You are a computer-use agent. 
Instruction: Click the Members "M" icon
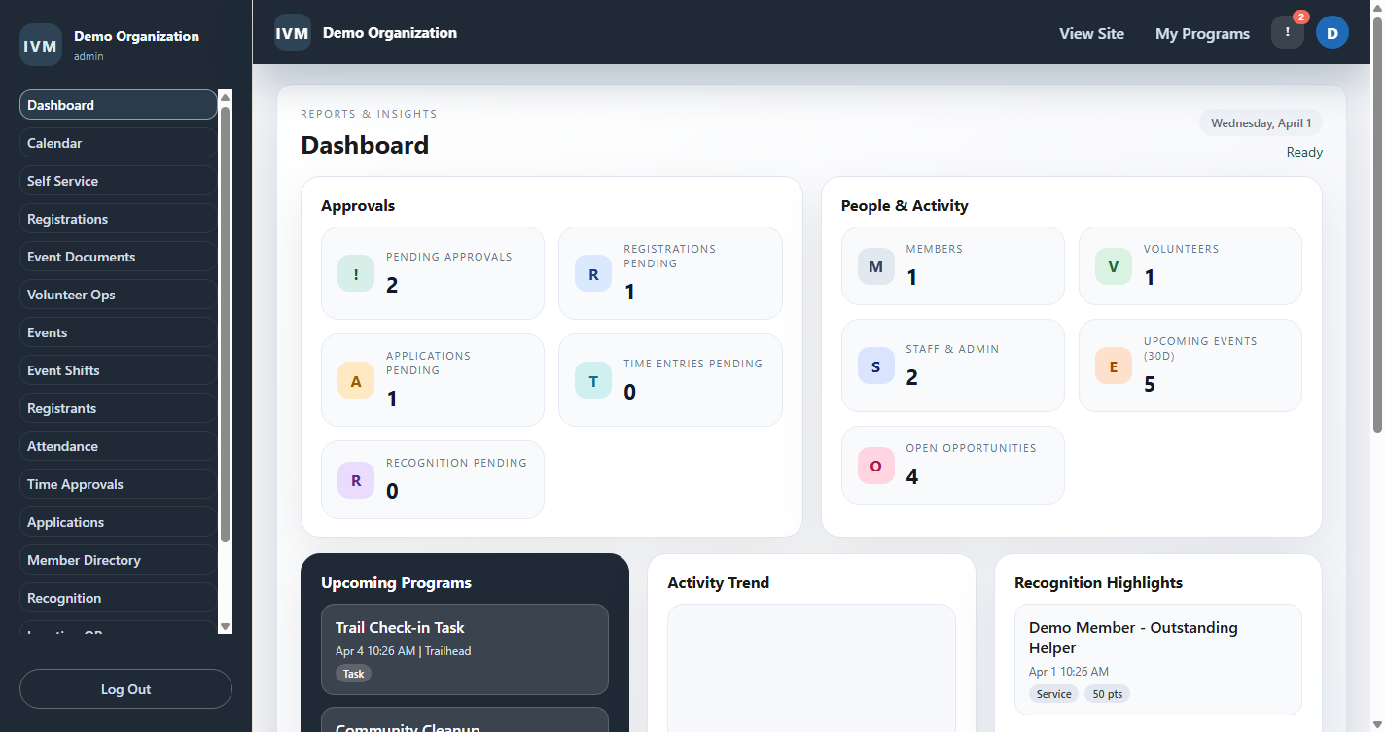point(875,265)
